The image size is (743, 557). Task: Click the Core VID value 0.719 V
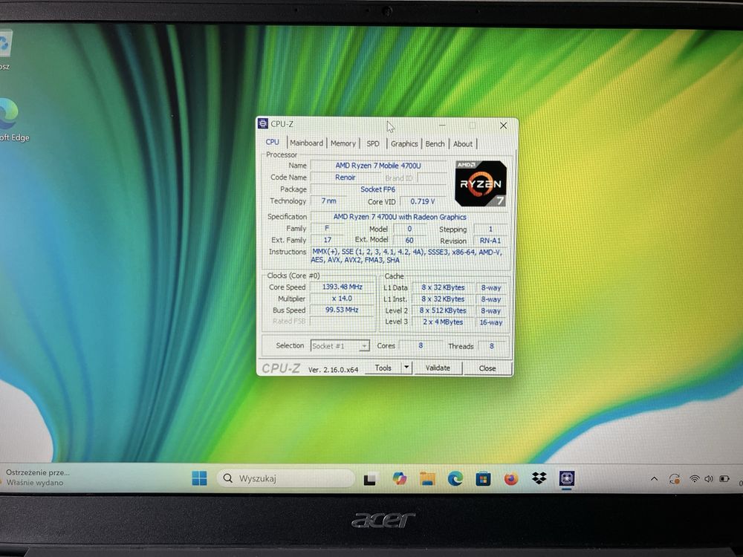[x=422, y=201]
